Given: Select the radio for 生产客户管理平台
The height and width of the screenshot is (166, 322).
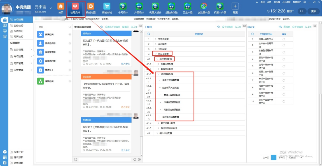Looking at the screenshot, I should click(284, 45).
